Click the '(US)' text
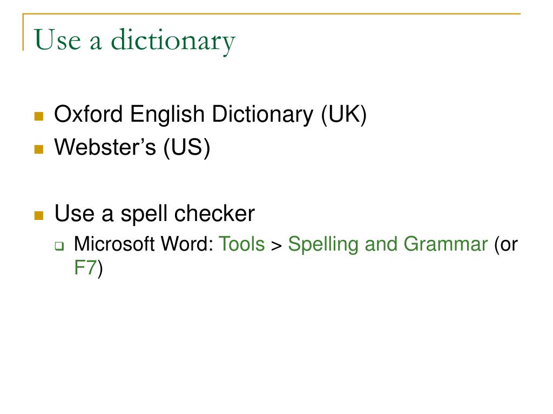This screenshot has height=414, width=553. (x=186, y=148)
